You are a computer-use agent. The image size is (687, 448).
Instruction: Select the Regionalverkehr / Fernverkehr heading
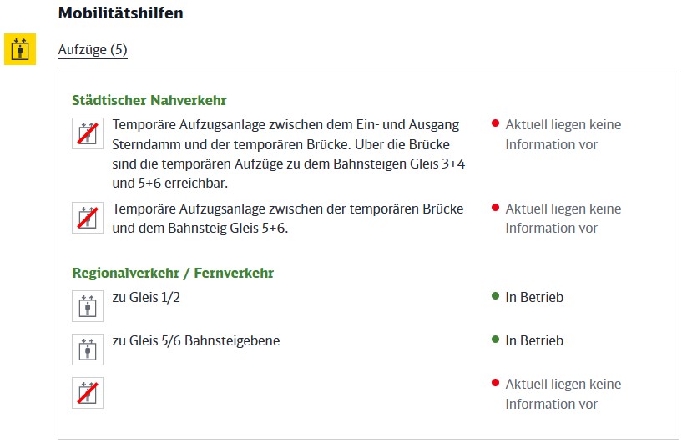point(173,274)
